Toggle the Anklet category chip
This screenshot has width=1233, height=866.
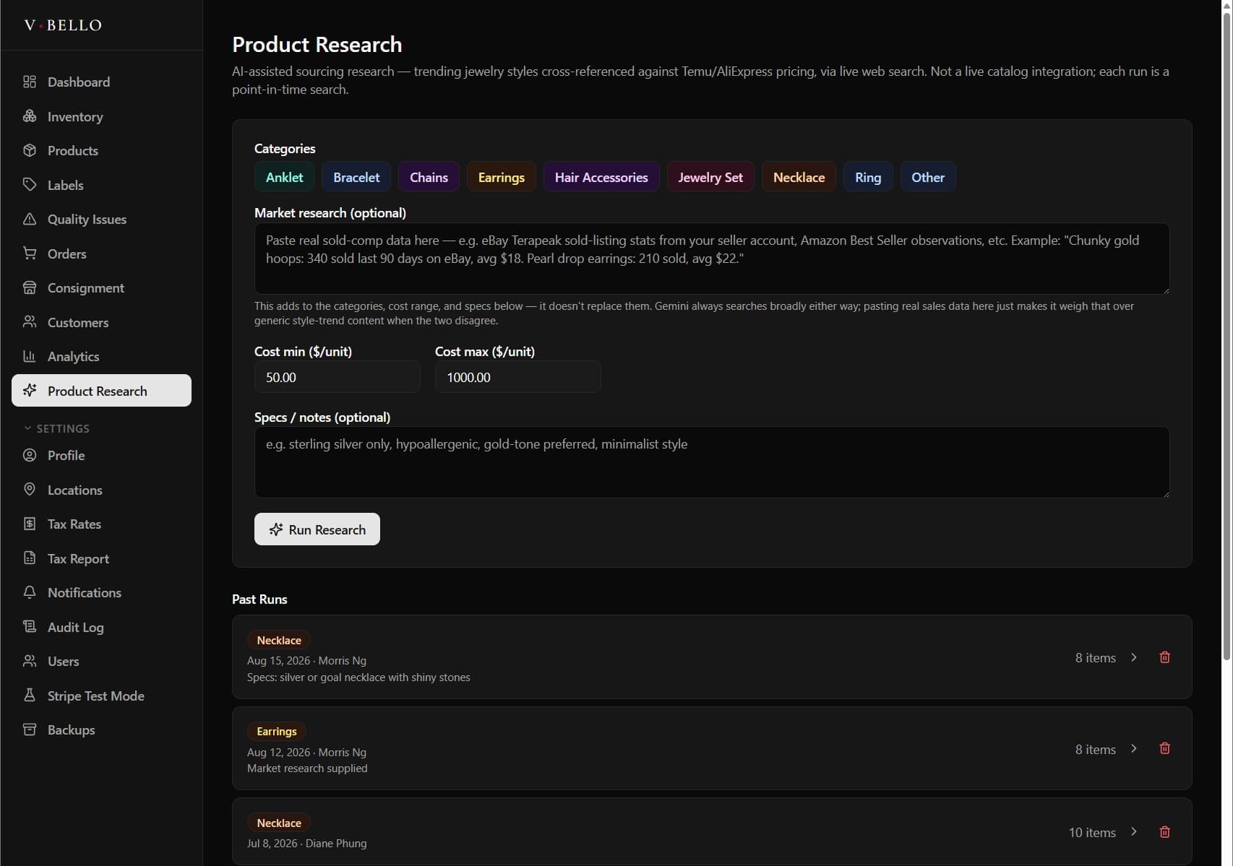click(284, 177)
